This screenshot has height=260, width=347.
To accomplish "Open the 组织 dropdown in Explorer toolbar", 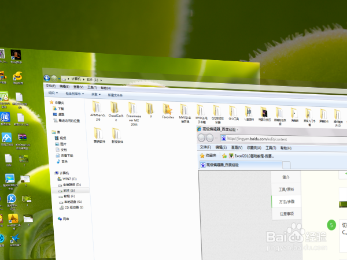I will (x=53, y=93).
